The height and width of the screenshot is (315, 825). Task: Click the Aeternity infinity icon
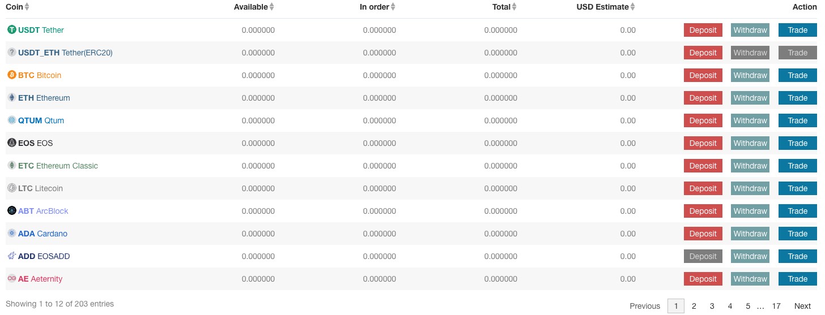coord(11,279)
